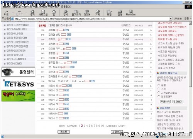Click the 리스트 button below the list
193x139 pixels.
[x=64, y=132]
